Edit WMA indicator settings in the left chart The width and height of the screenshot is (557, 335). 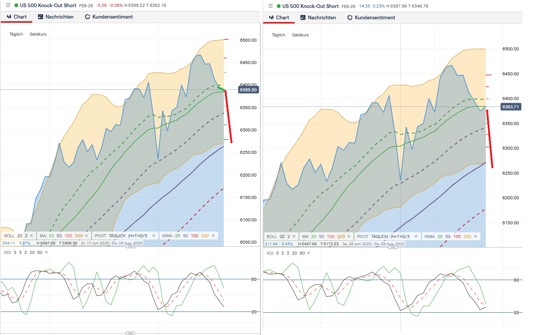coord(167,236)
